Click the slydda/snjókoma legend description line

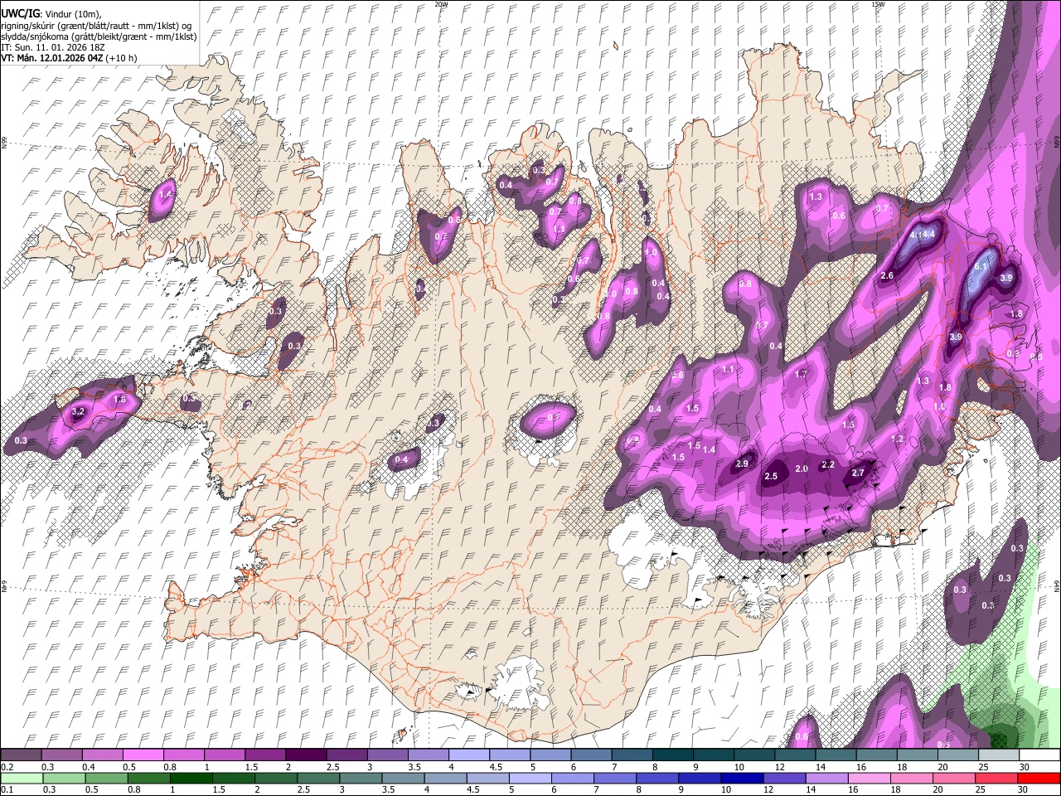click(99, 36)
